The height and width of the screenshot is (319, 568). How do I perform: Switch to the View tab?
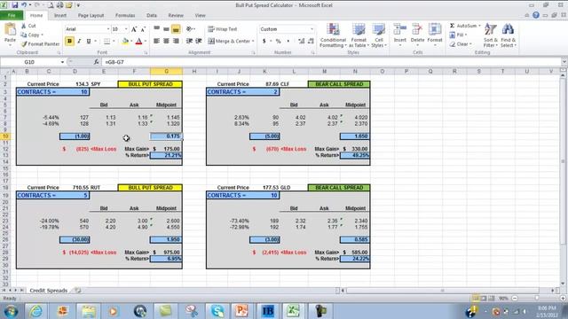[x=200, y=16]
